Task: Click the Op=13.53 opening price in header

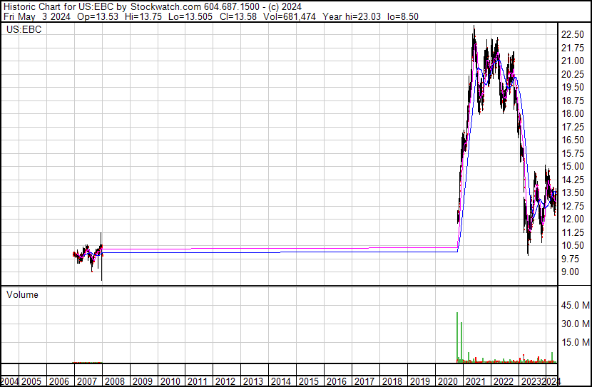Action: tap(98, 16)
